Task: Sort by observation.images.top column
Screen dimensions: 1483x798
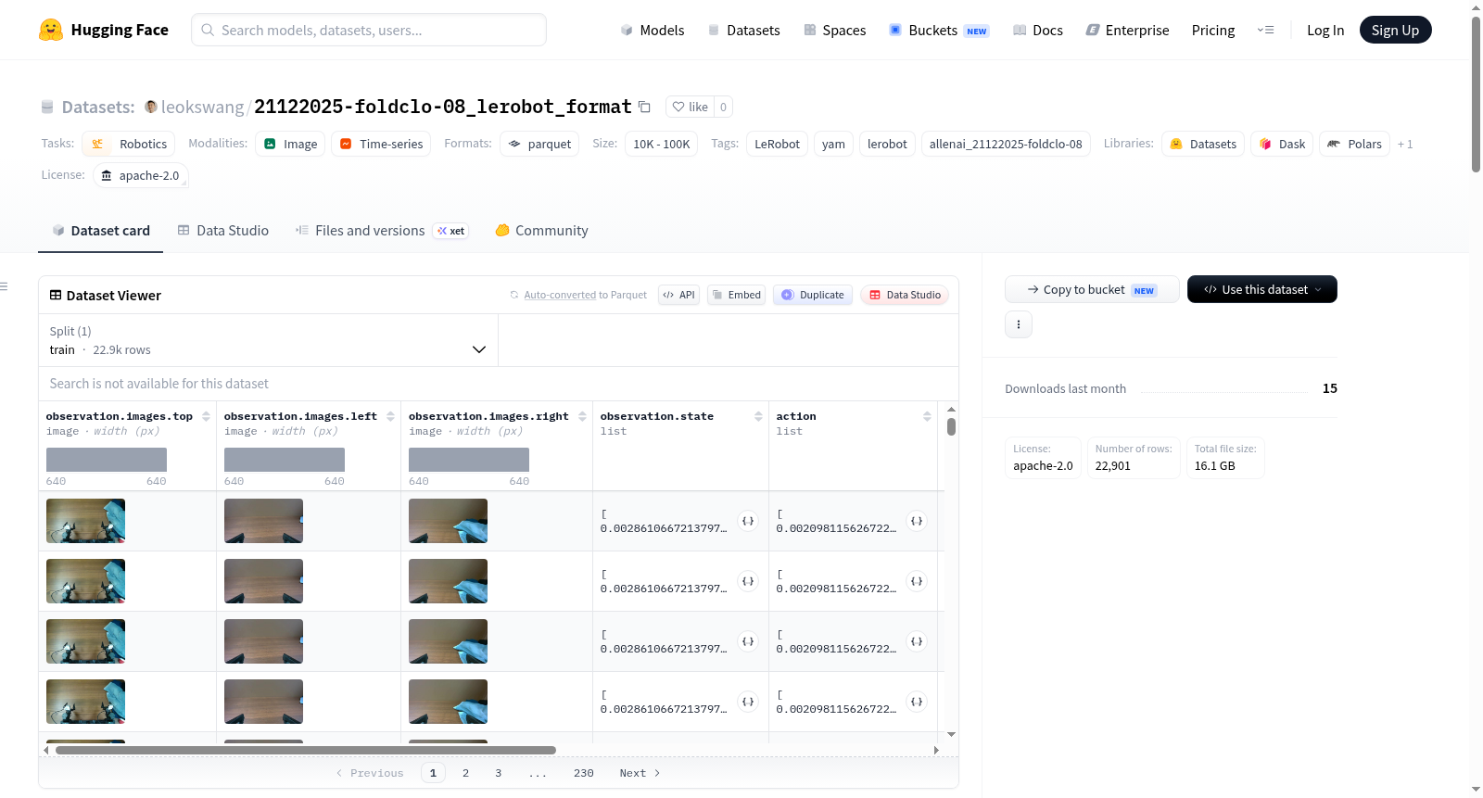Action: pyautogui.click(x=206, y=416)
